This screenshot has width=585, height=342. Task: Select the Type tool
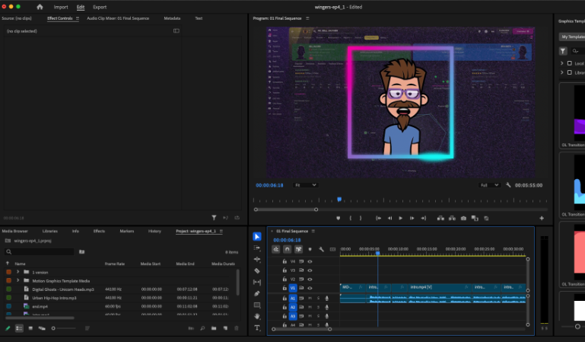pos(257,328)
